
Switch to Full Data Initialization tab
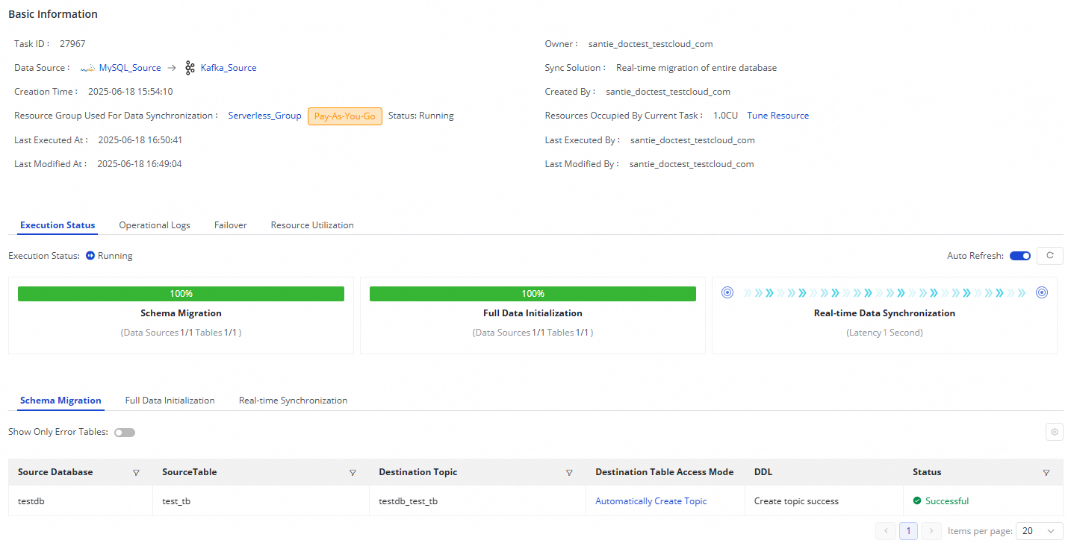[x=170, y=401]
